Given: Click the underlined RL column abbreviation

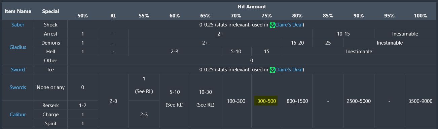Looking at the screenshot, I should tap(113, 16).
